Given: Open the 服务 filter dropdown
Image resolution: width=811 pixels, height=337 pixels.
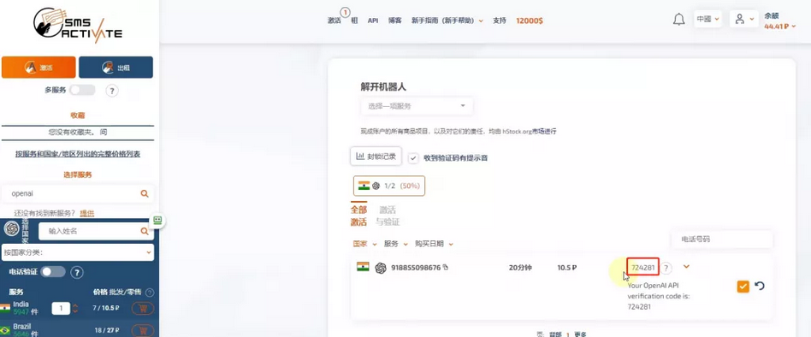Looking at the screenshot, I should click(x=396, y=244).
